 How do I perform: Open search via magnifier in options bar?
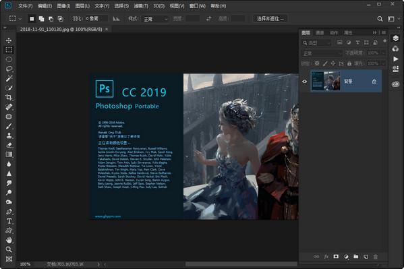(380, 19)
